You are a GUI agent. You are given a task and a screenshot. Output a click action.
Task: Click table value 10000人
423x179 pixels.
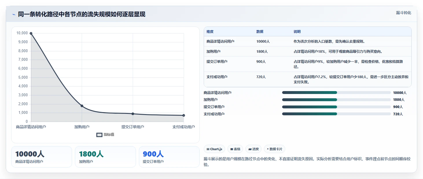pos(263,42)
